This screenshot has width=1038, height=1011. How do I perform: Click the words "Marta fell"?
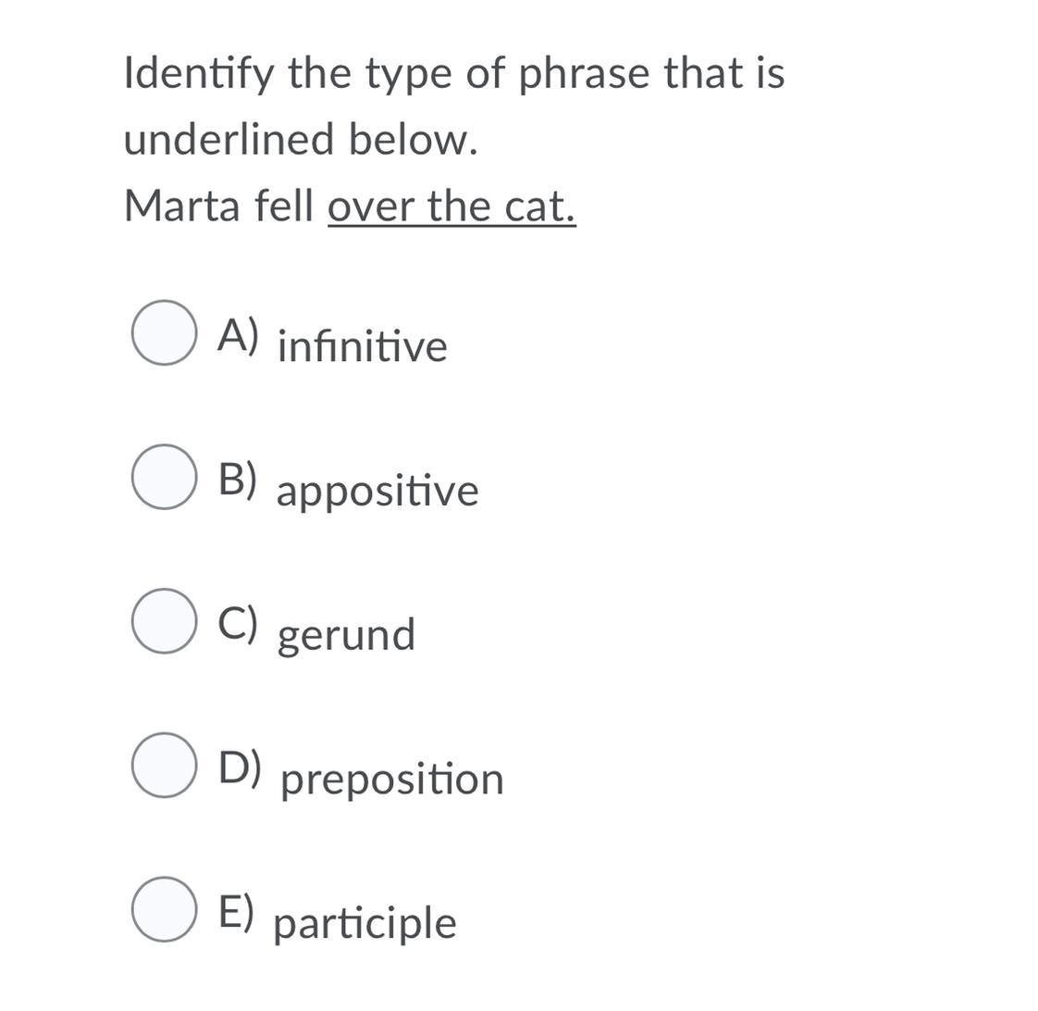(x=219, y=206)
